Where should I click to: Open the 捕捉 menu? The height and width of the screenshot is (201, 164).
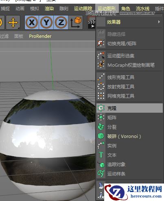(5, 9)
